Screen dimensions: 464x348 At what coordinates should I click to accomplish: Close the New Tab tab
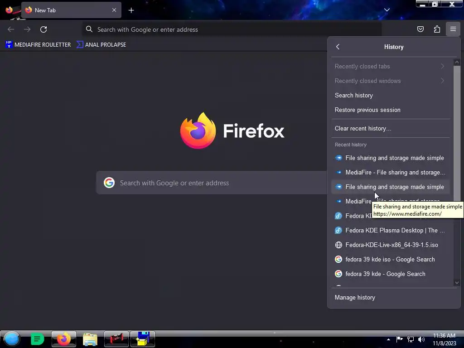pyautogui.click(x=114, y=10)
